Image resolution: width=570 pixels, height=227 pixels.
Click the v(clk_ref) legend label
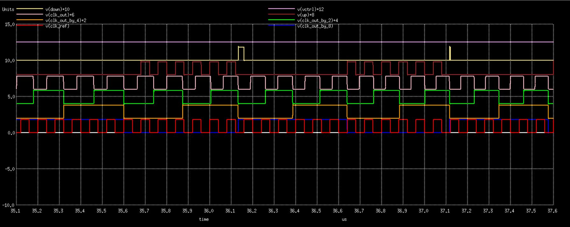57,26
